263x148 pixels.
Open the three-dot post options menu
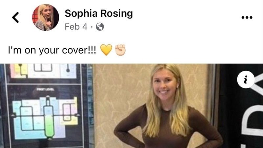pyautogui.click(x=247, y=17)
